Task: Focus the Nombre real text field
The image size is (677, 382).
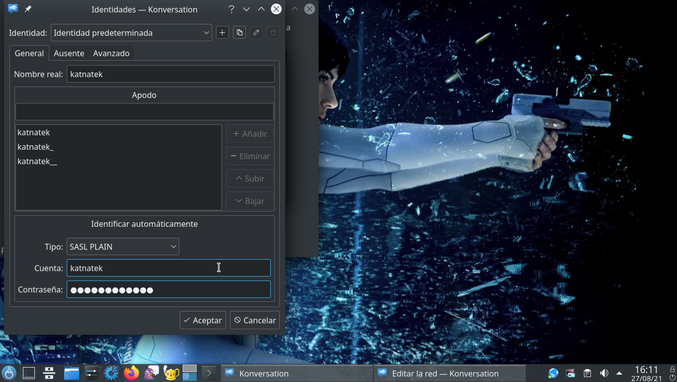Action: pyautogui.click(x=171, y=74)
